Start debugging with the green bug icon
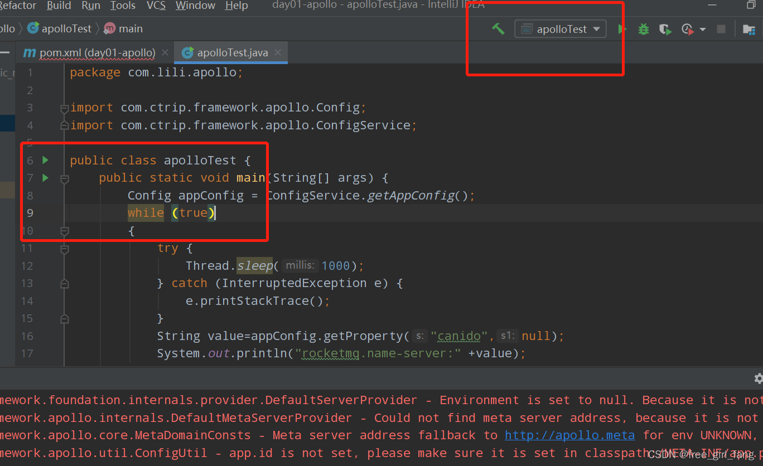 [x=644, y=29]
